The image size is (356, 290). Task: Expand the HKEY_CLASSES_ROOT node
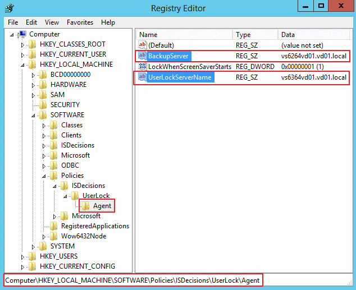coord(22,45)
